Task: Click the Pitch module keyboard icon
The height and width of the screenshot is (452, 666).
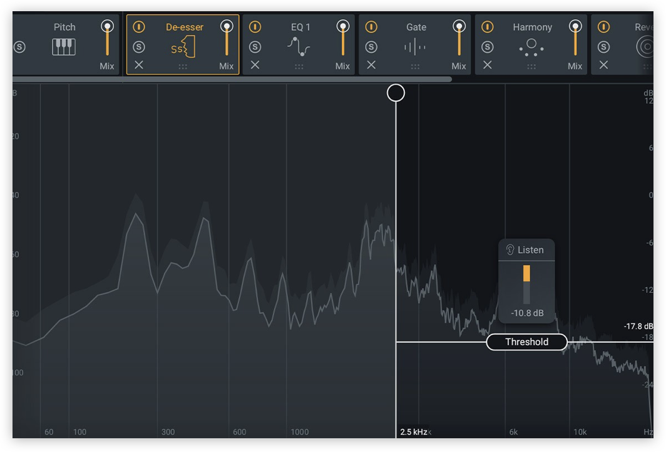Action: [63, 46]
